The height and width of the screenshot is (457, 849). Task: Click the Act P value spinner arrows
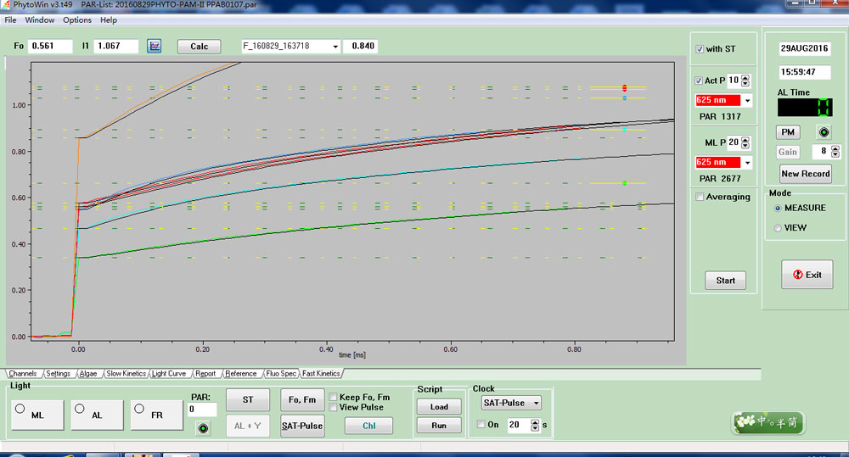tap(745, 81)
